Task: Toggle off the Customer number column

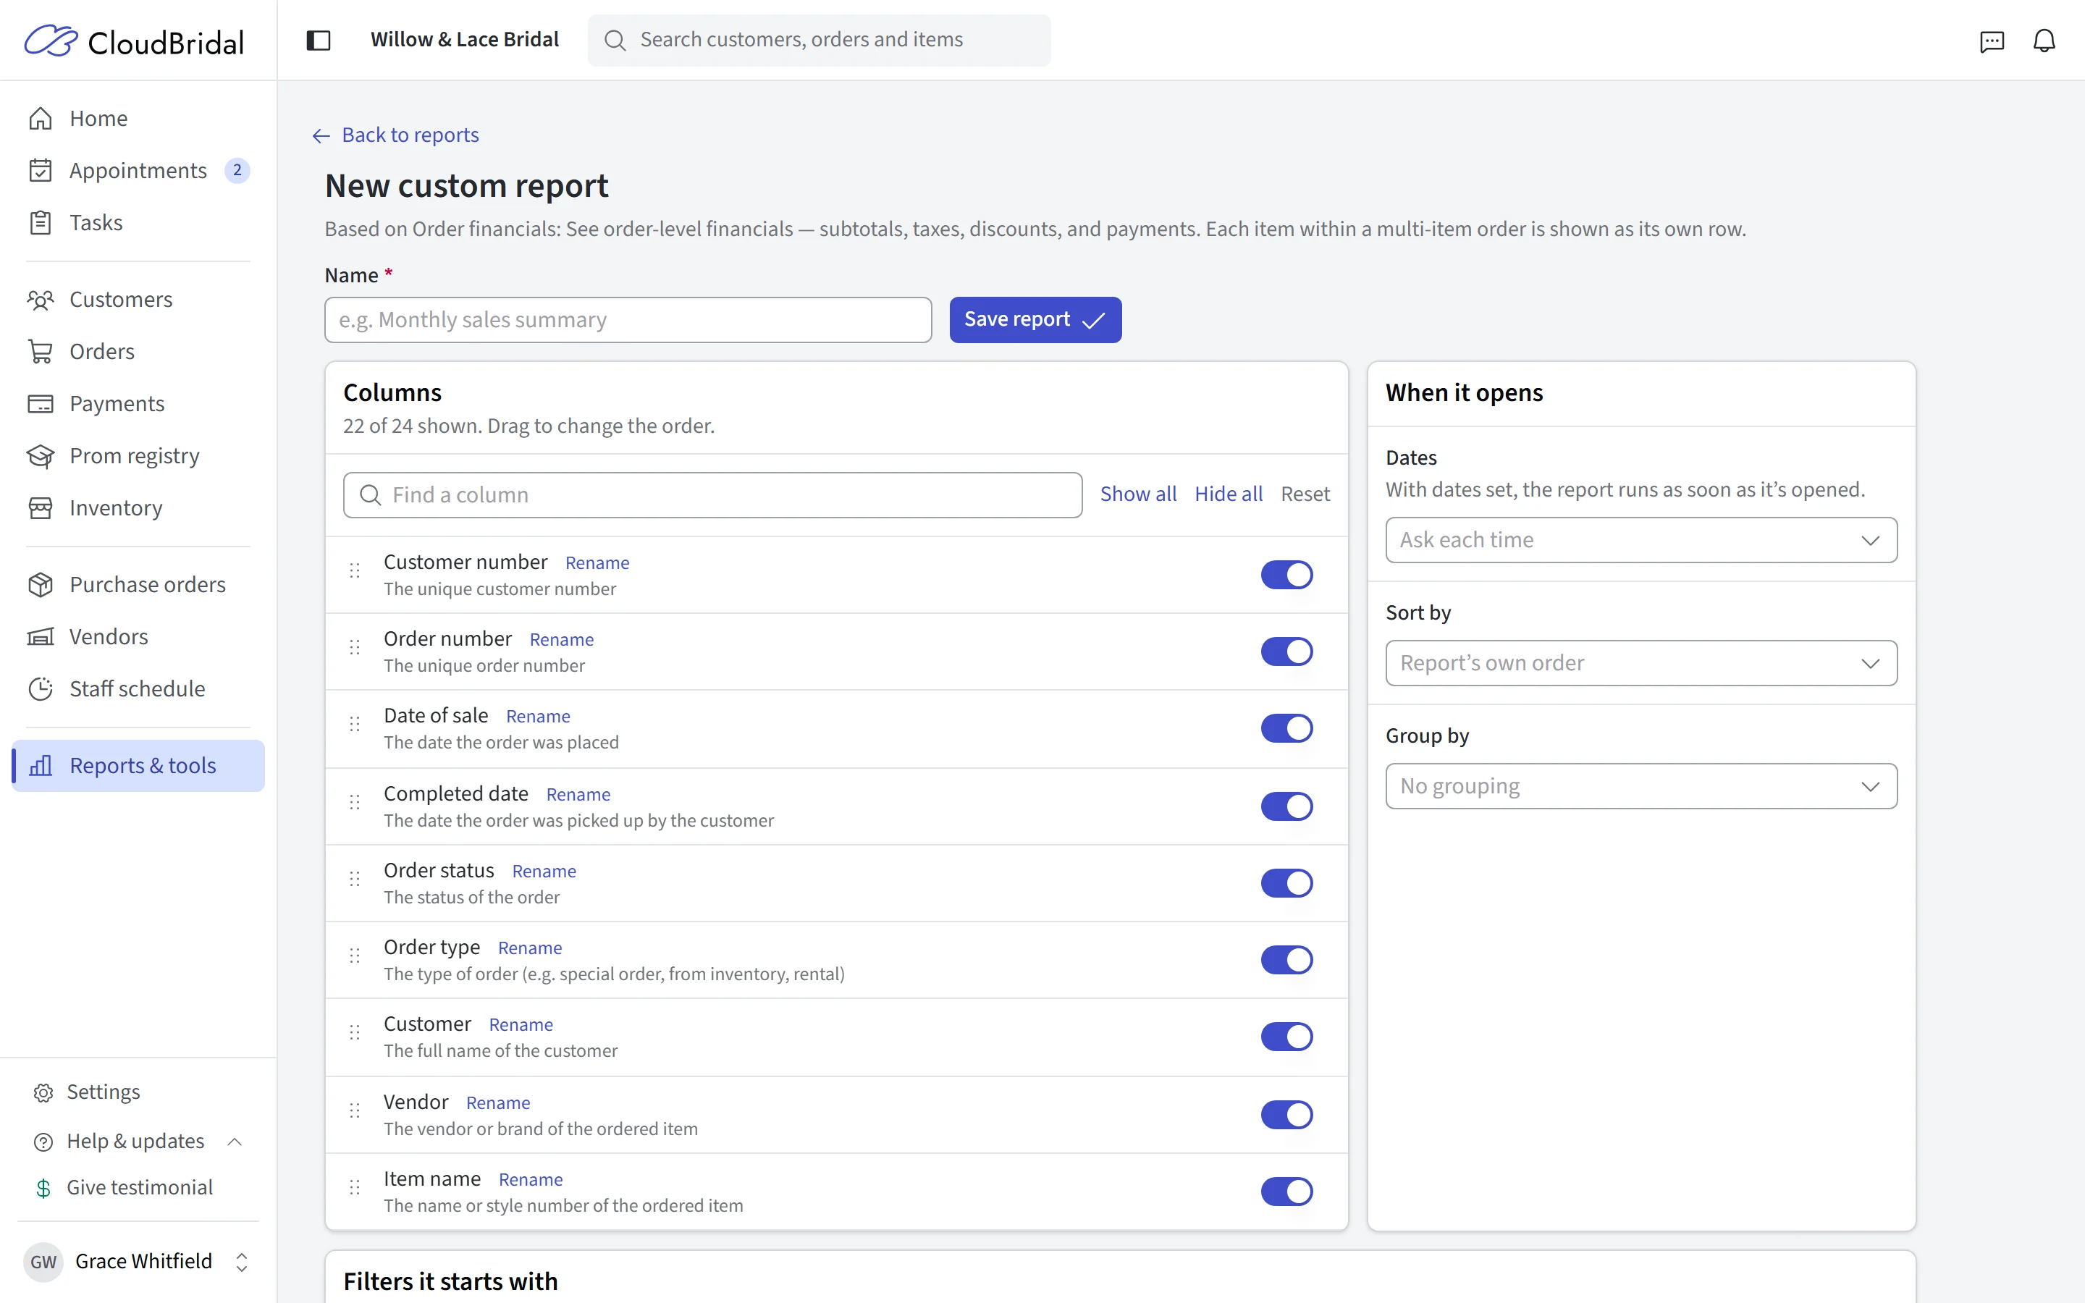Action: pyautogui.click(x=1286, y=575)
